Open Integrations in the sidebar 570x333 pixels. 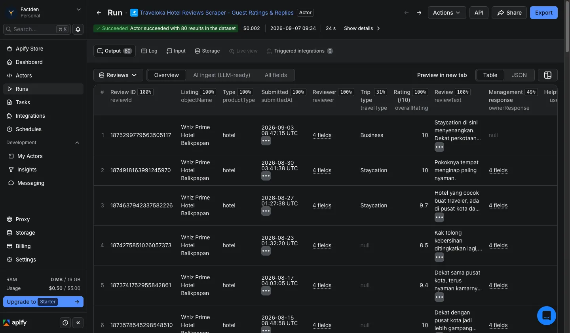pyautogui.click(x=43, y=116)
